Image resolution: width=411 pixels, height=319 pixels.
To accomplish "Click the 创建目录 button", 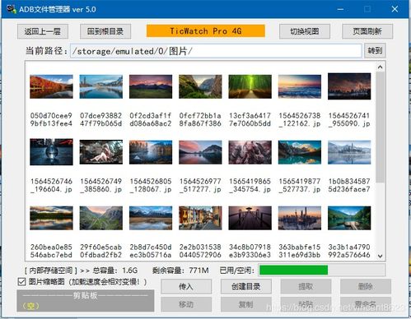I will 245,286.
